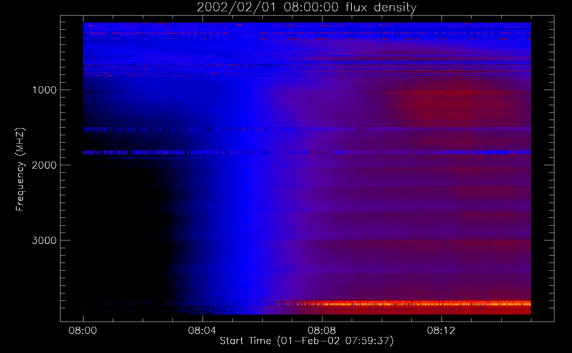572x353 pixels.
Task: Click the 1000 frequency tick label
Action: 44,90
